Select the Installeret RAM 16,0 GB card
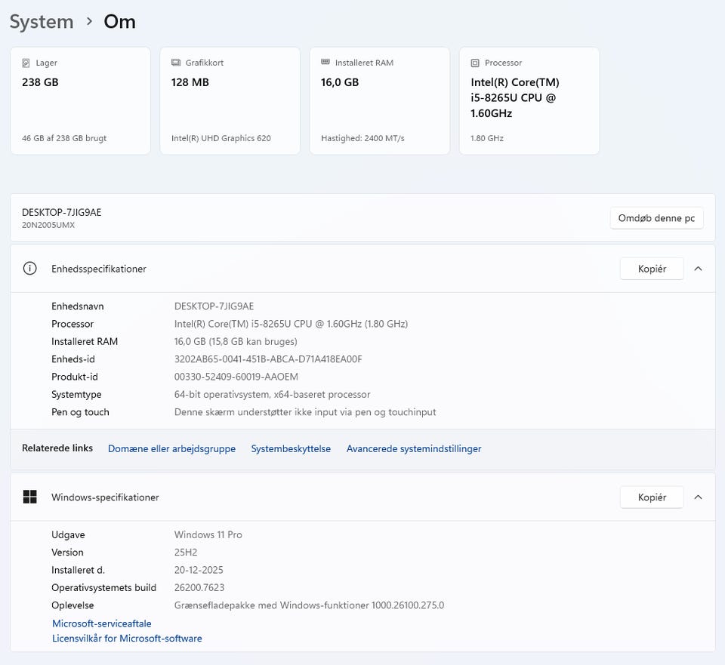 click(x=379, y=101)
